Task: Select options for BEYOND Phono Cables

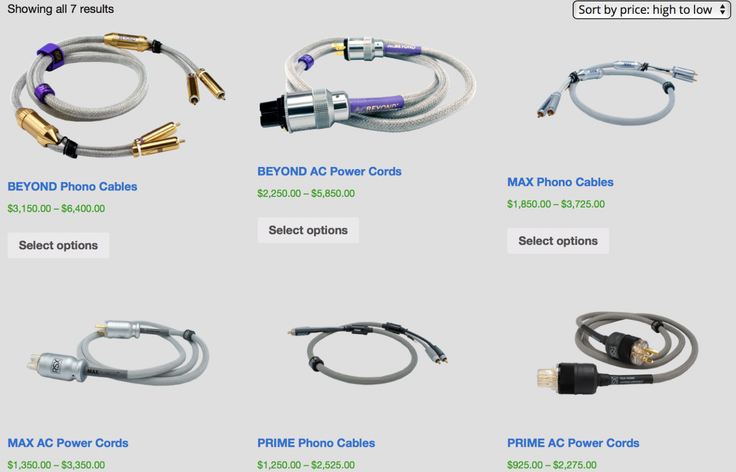Action: coord(58,245)
